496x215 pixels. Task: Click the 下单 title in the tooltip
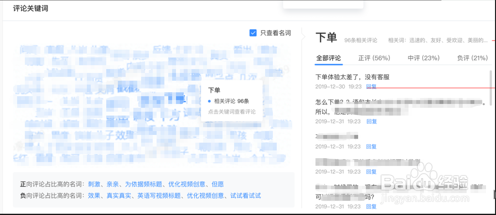214,90
